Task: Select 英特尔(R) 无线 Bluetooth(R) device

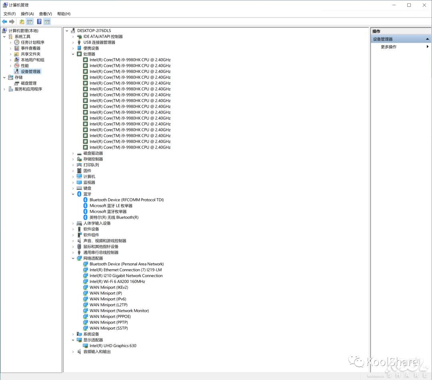Action: pos(114,218)
